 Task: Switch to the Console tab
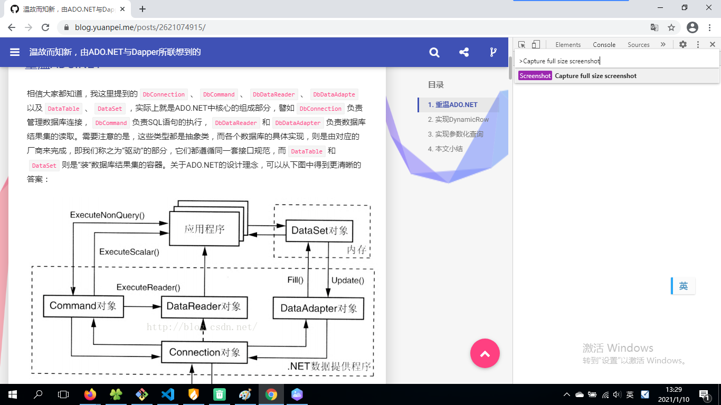(604, 45)
